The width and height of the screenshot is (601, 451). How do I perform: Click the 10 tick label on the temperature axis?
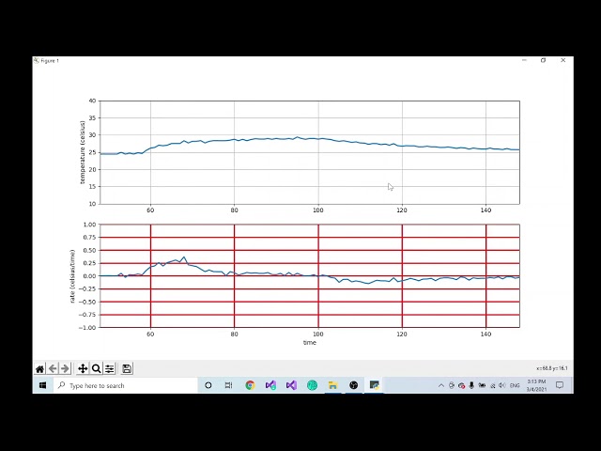point(92,204)
